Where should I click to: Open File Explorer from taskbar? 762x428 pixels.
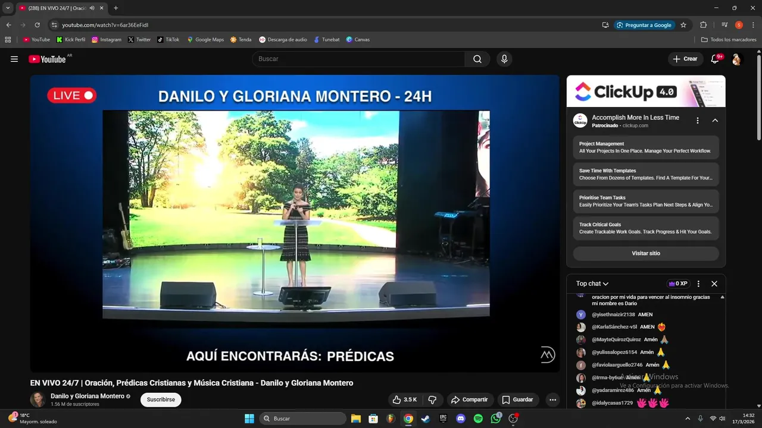coord(355,418)
